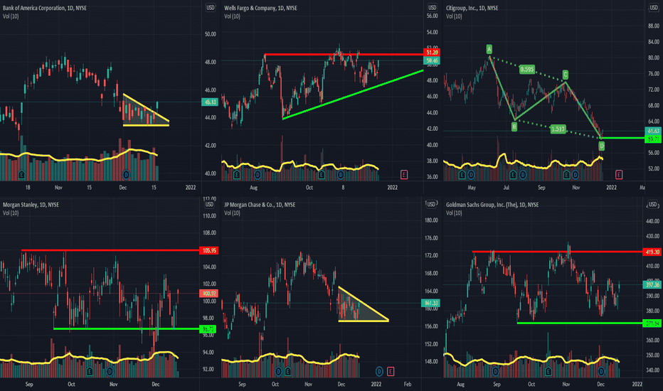This screenshot has height=391, width=663.
Task: Select the green rising trendline on Wells Fargo chart
Action: 353,95
